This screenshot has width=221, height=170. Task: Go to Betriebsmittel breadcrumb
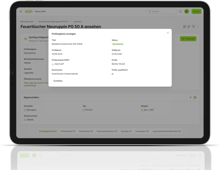(27, 21)
